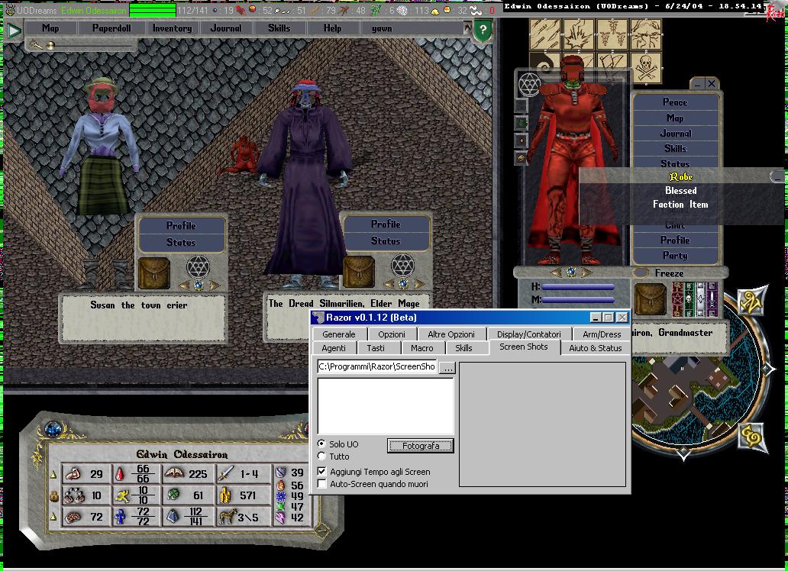
Task: Enable Auto-Screen quando muori
Action: click(x=322, y=483)
